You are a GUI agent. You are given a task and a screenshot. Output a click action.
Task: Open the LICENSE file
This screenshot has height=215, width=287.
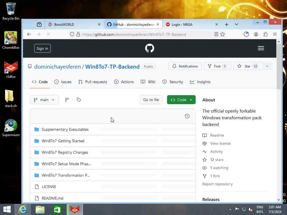coord(49,187)
